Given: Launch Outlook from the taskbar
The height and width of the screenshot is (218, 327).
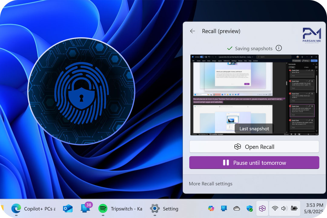Looking at the screenshot, I should [x=68, y=208].
